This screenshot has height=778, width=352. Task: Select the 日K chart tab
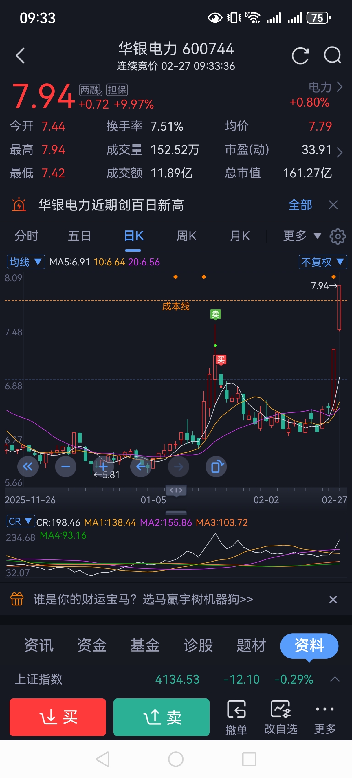click(x=133, y=236)
